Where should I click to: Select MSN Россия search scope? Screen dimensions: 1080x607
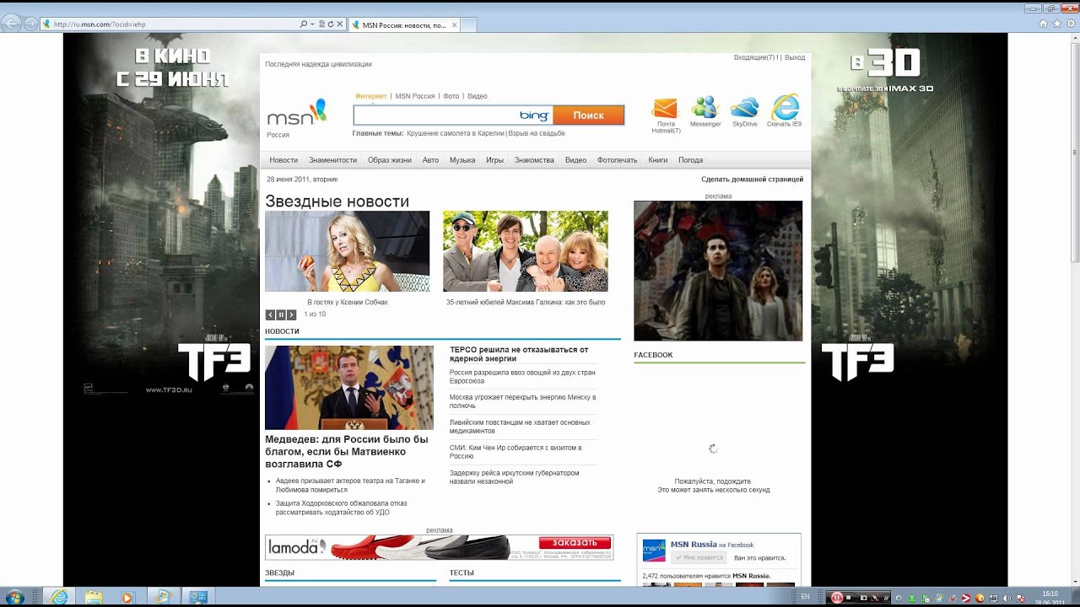pos(415,96)
